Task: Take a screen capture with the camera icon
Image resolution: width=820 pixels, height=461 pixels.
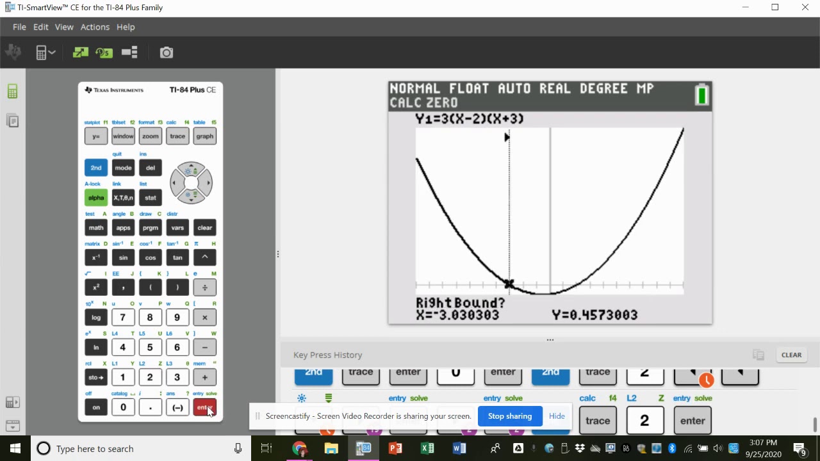Action: [x=167, y=53]
